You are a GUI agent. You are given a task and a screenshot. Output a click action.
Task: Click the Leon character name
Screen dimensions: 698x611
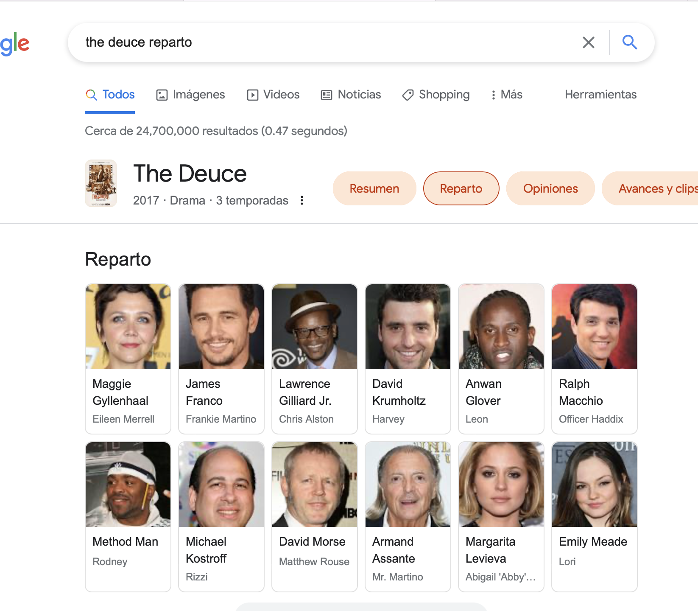click(x=477, y=419)
